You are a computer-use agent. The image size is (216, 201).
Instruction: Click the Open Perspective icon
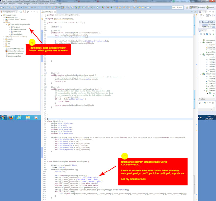[x=187, y=7]
